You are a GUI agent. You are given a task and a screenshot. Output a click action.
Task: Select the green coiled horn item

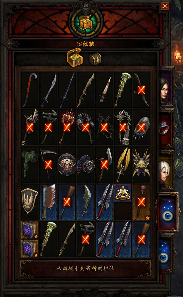pos(30,164)
